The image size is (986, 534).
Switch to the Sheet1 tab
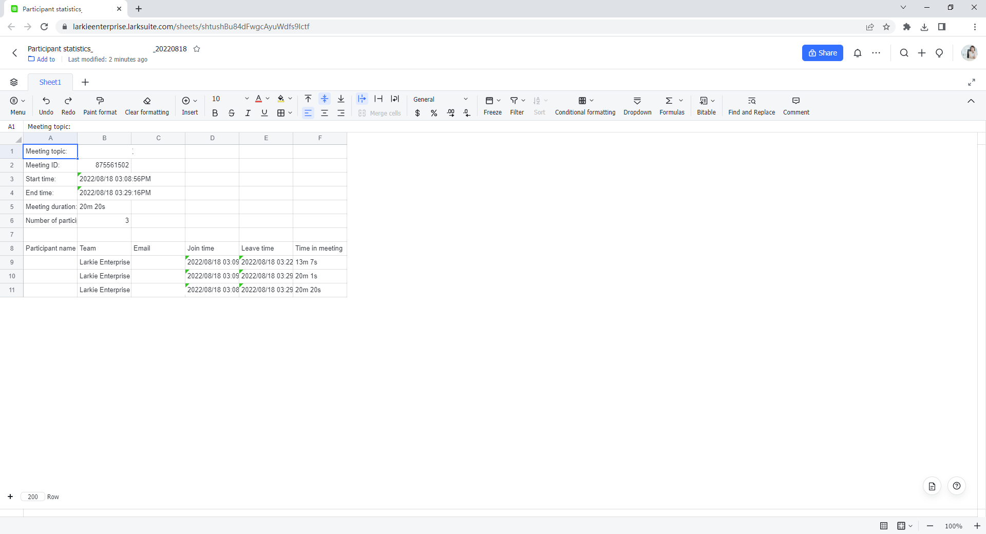click(x=50, y=82)
